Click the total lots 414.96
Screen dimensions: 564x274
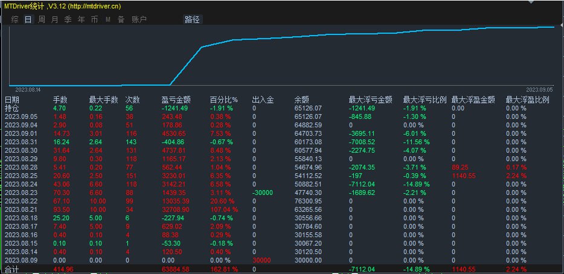(x=63, y=269)
